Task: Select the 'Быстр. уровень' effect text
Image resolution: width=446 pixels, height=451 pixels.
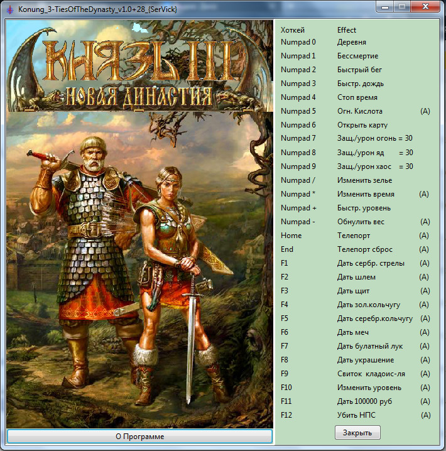Action: (364, 208)
